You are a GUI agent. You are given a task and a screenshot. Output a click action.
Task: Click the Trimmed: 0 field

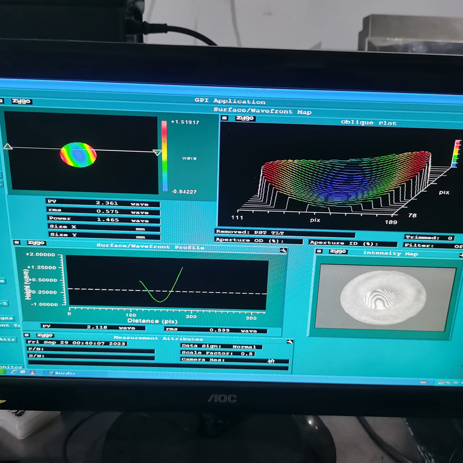coord(429,237)
